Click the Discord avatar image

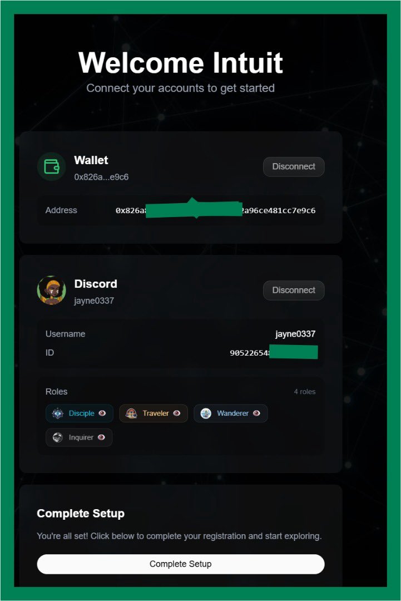pos(52,290)
